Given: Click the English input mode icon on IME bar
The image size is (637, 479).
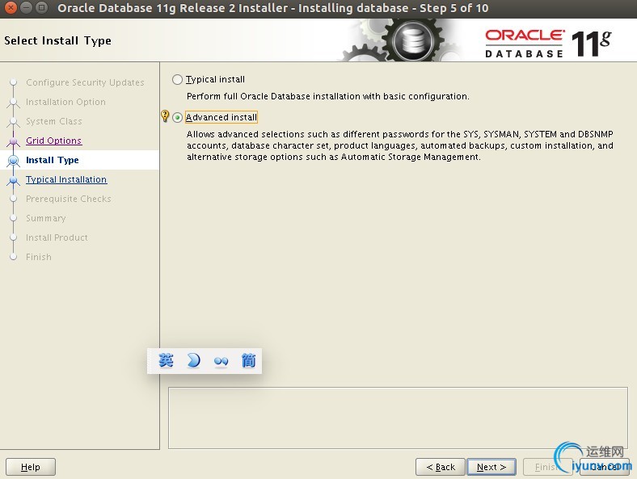Looking at the screenshot, I should click(x=167, y=360).
